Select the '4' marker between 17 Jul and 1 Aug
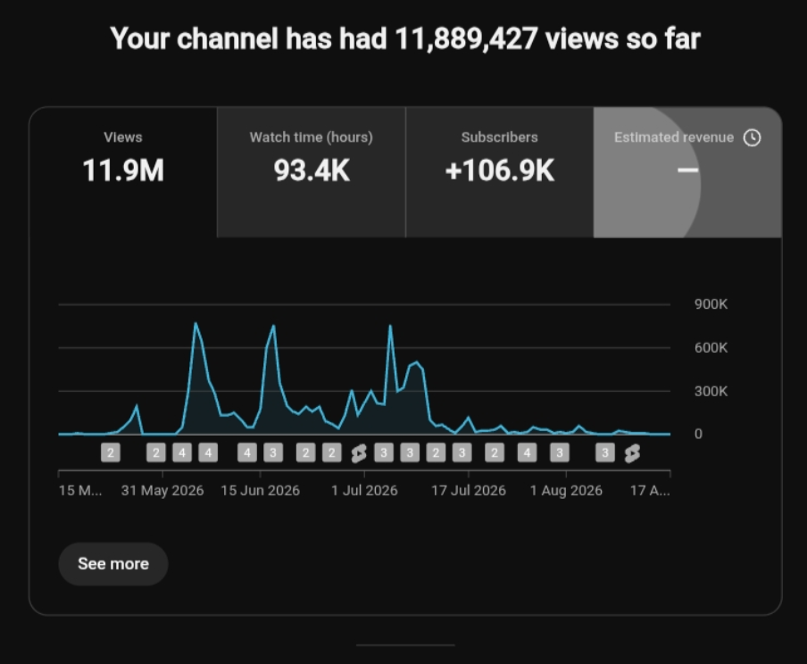 527,453
